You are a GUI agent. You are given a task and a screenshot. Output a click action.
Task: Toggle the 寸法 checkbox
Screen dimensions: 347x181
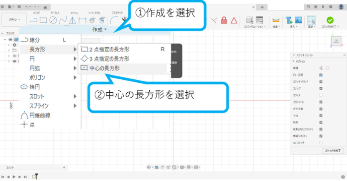tap(321, 116)
